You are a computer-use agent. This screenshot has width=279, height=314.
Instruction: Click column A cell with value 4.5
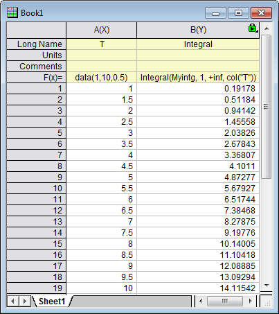[x=102, y=166]
